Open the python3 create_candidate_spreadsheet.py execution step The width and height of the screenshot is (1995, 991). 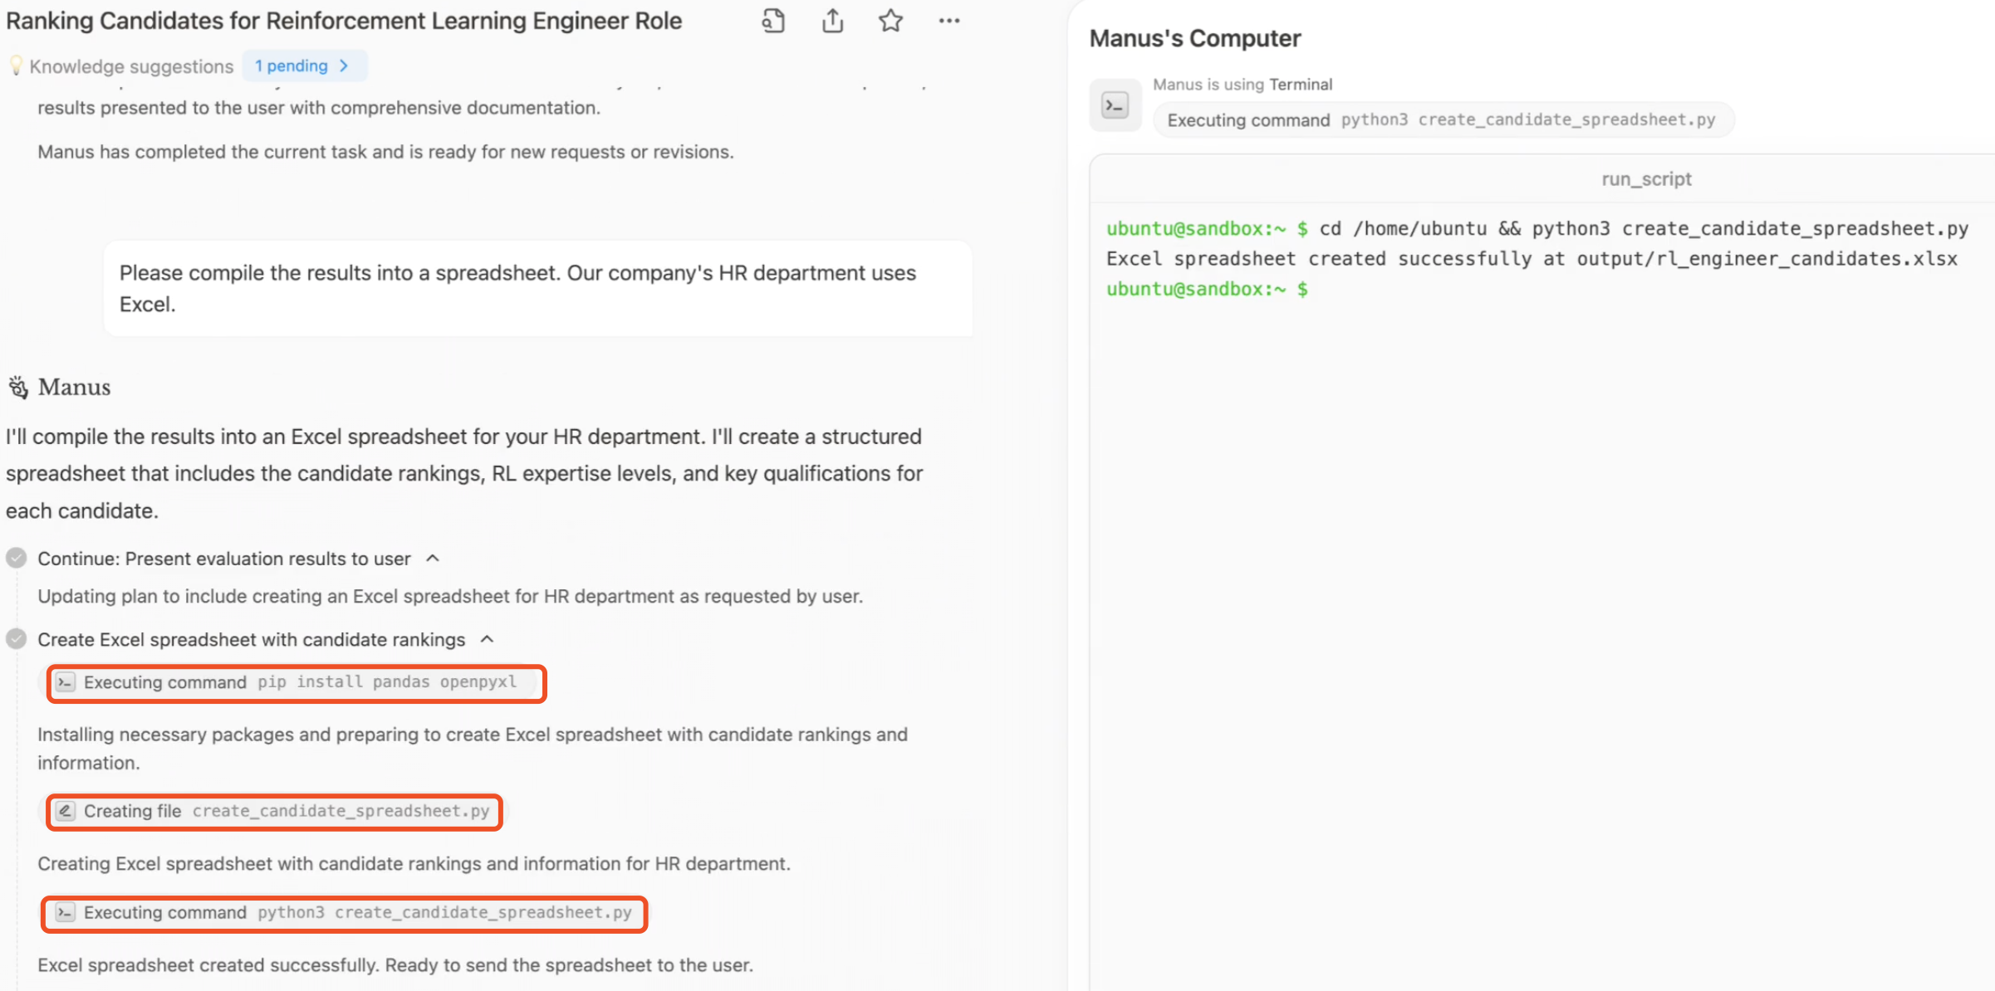click(344, 913)
